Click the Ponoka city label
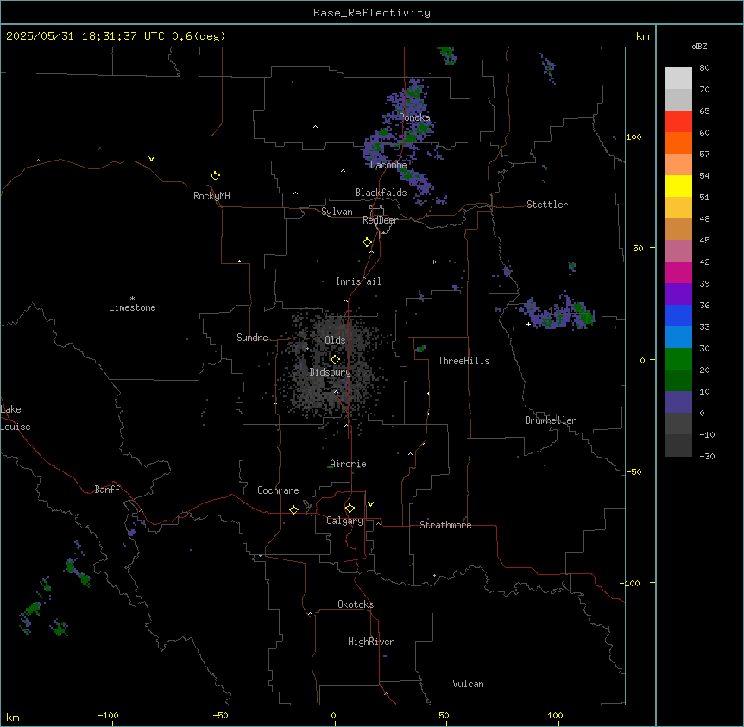 tap(414, 117)
